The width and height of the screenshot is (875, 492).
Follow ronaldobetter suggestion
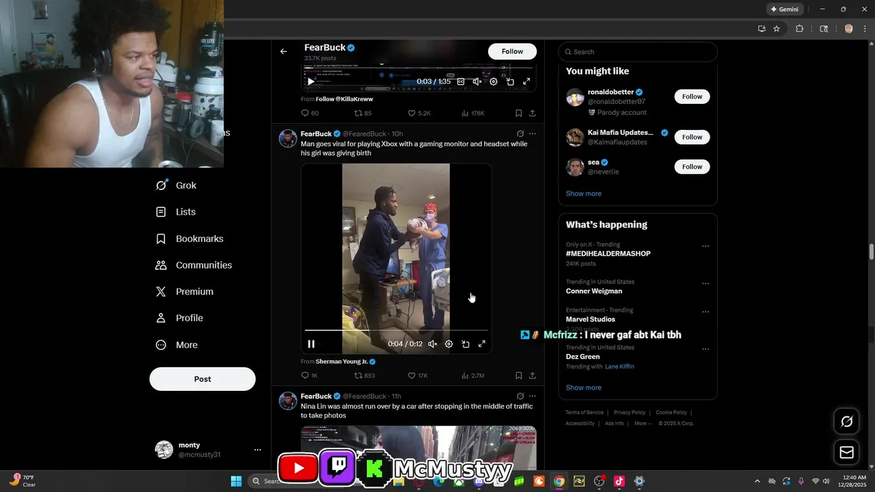point(692,96)
